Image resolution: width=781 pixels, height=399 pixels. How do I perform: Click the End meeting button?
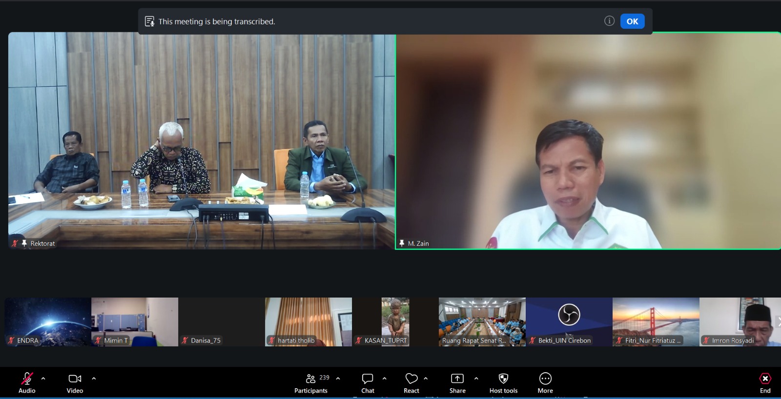click(765, 382)
